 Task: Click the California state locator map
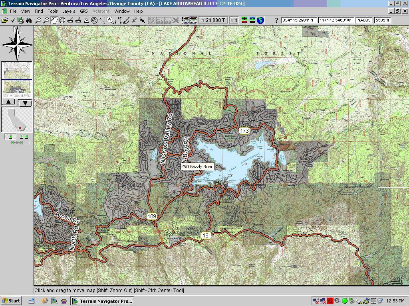(x=17, y=120)
